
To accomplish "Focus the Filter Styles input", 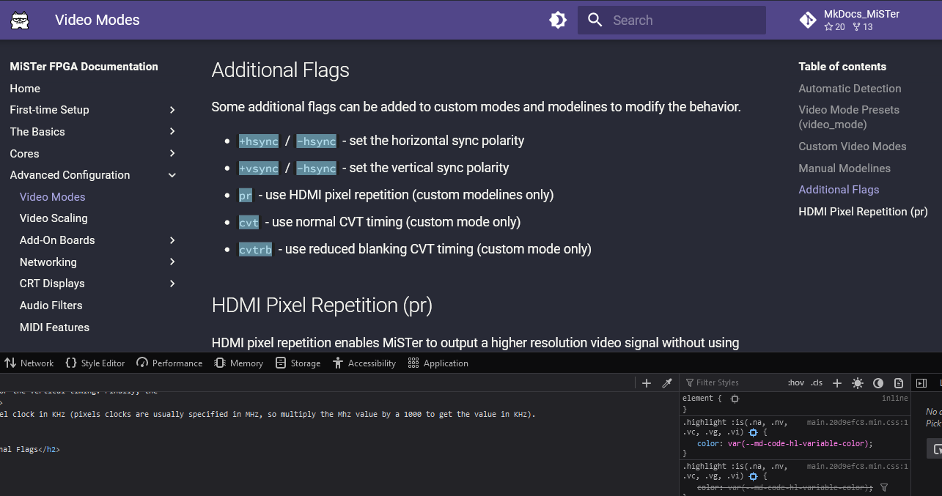I will tap(733, 382).
